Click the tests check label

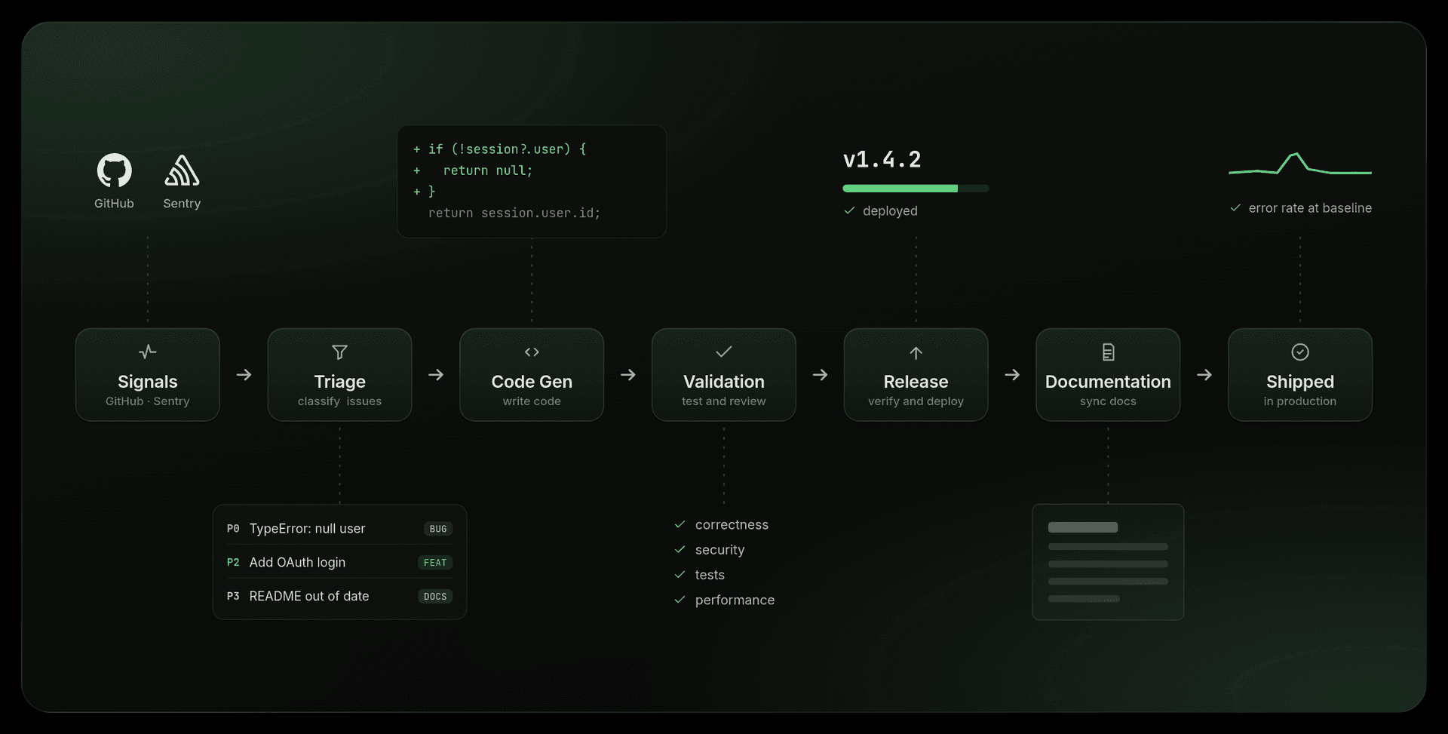(x=710, y=575)
